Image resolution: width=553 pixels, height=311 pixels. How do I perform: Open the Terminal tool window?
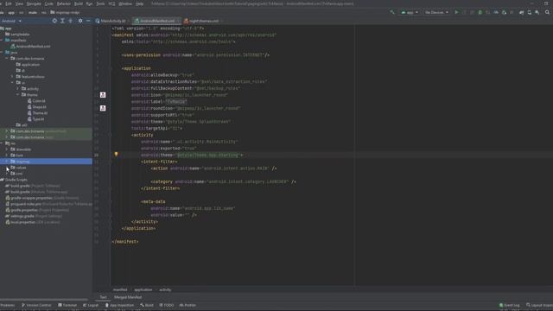(x=67, y=305)
